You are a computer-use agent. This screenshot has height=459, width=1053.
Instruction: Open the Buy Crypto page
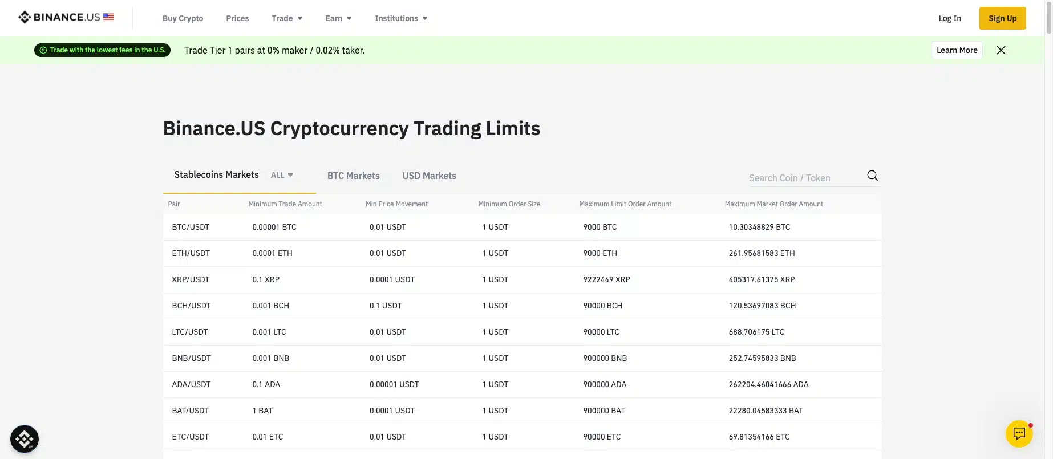[183, 18]
